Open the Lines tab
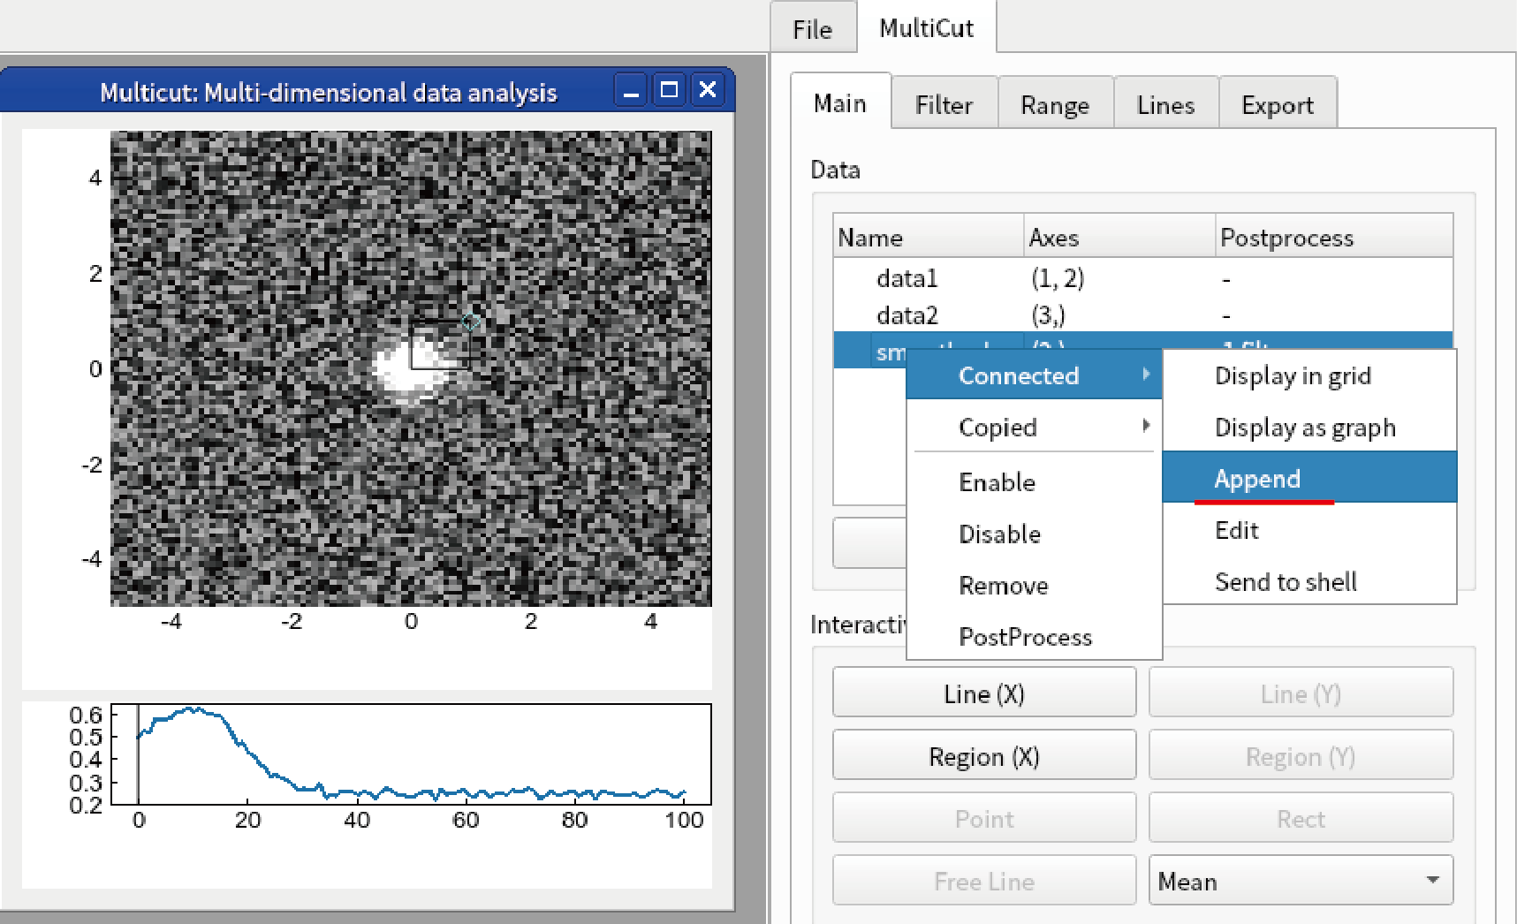The width and height of the screenshot is (1517, 924). (x=1165, y=105)
